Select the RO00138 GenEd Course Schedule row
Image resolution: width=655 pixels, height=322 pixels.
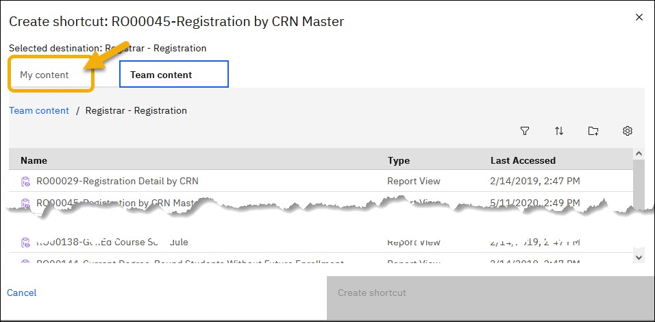pyautogui.click(x=321, y=243)
